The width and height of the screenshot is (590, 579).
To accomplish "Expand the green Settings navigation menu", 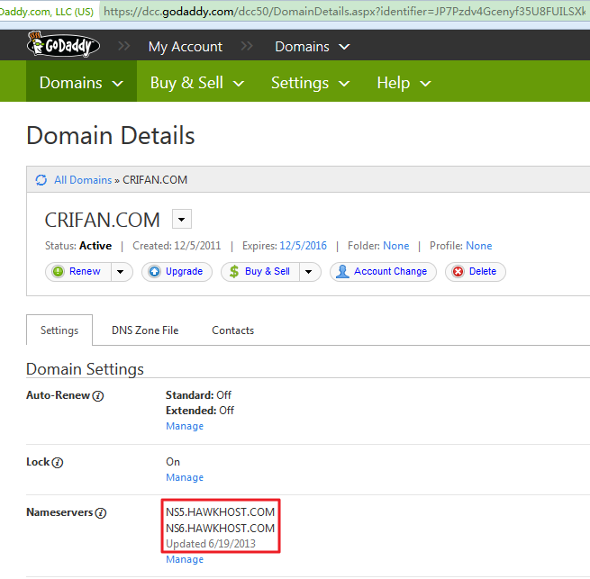I will (x=311, y=82).
